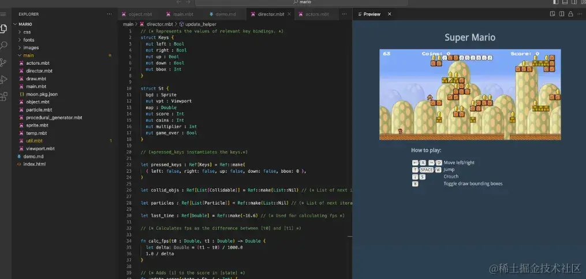586x279 pixels.
Task: Open the Source Control view
Action: pyautogui.click(x=3, y=62)
